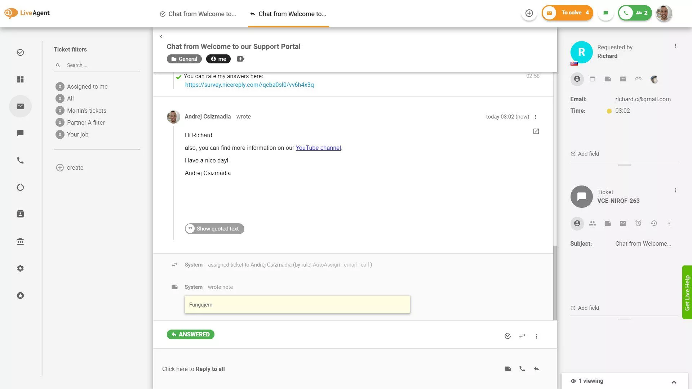Toggle the General department tag on the ticket

click(x=184, y=59)
